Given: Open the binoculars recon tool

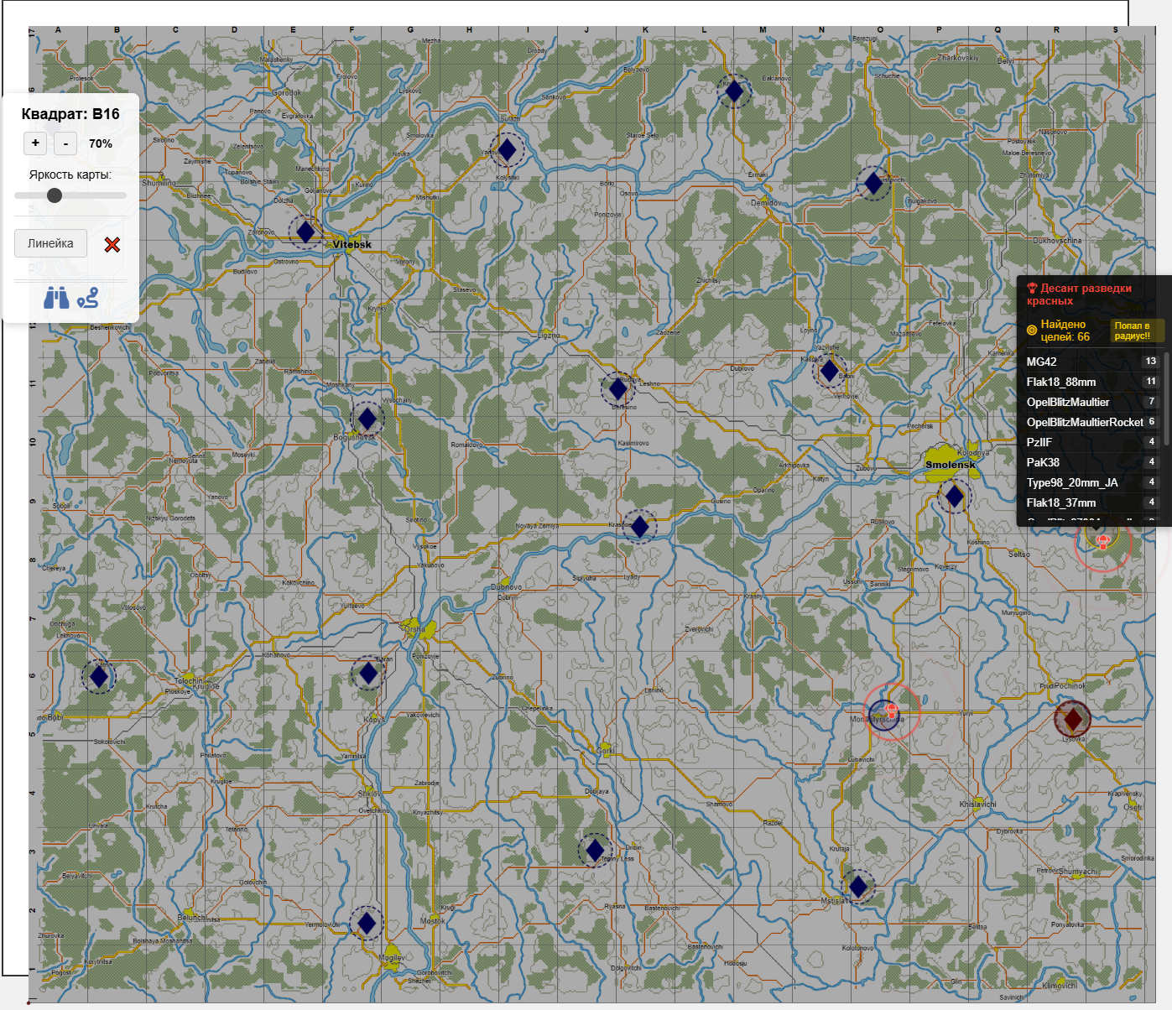Looking at the screenshot, I should (56, 298).
